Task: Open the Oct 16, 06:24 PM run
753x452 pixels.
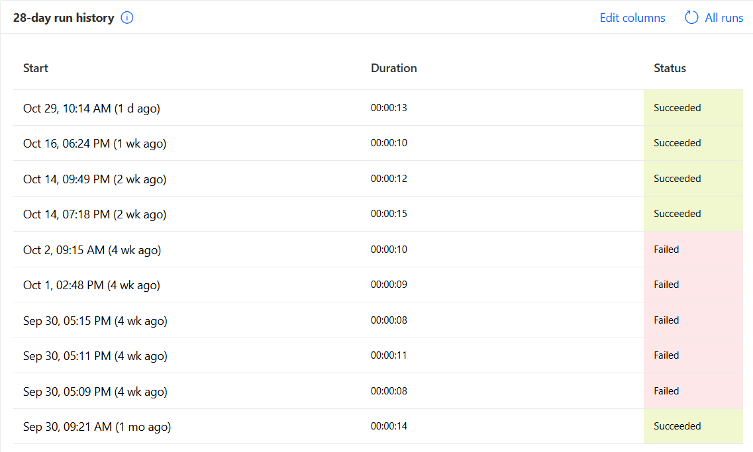Action: [x=95, y=144]
